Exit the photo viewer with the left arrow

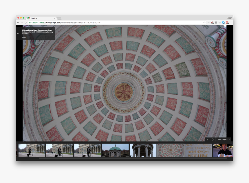[x=18, y=33]
